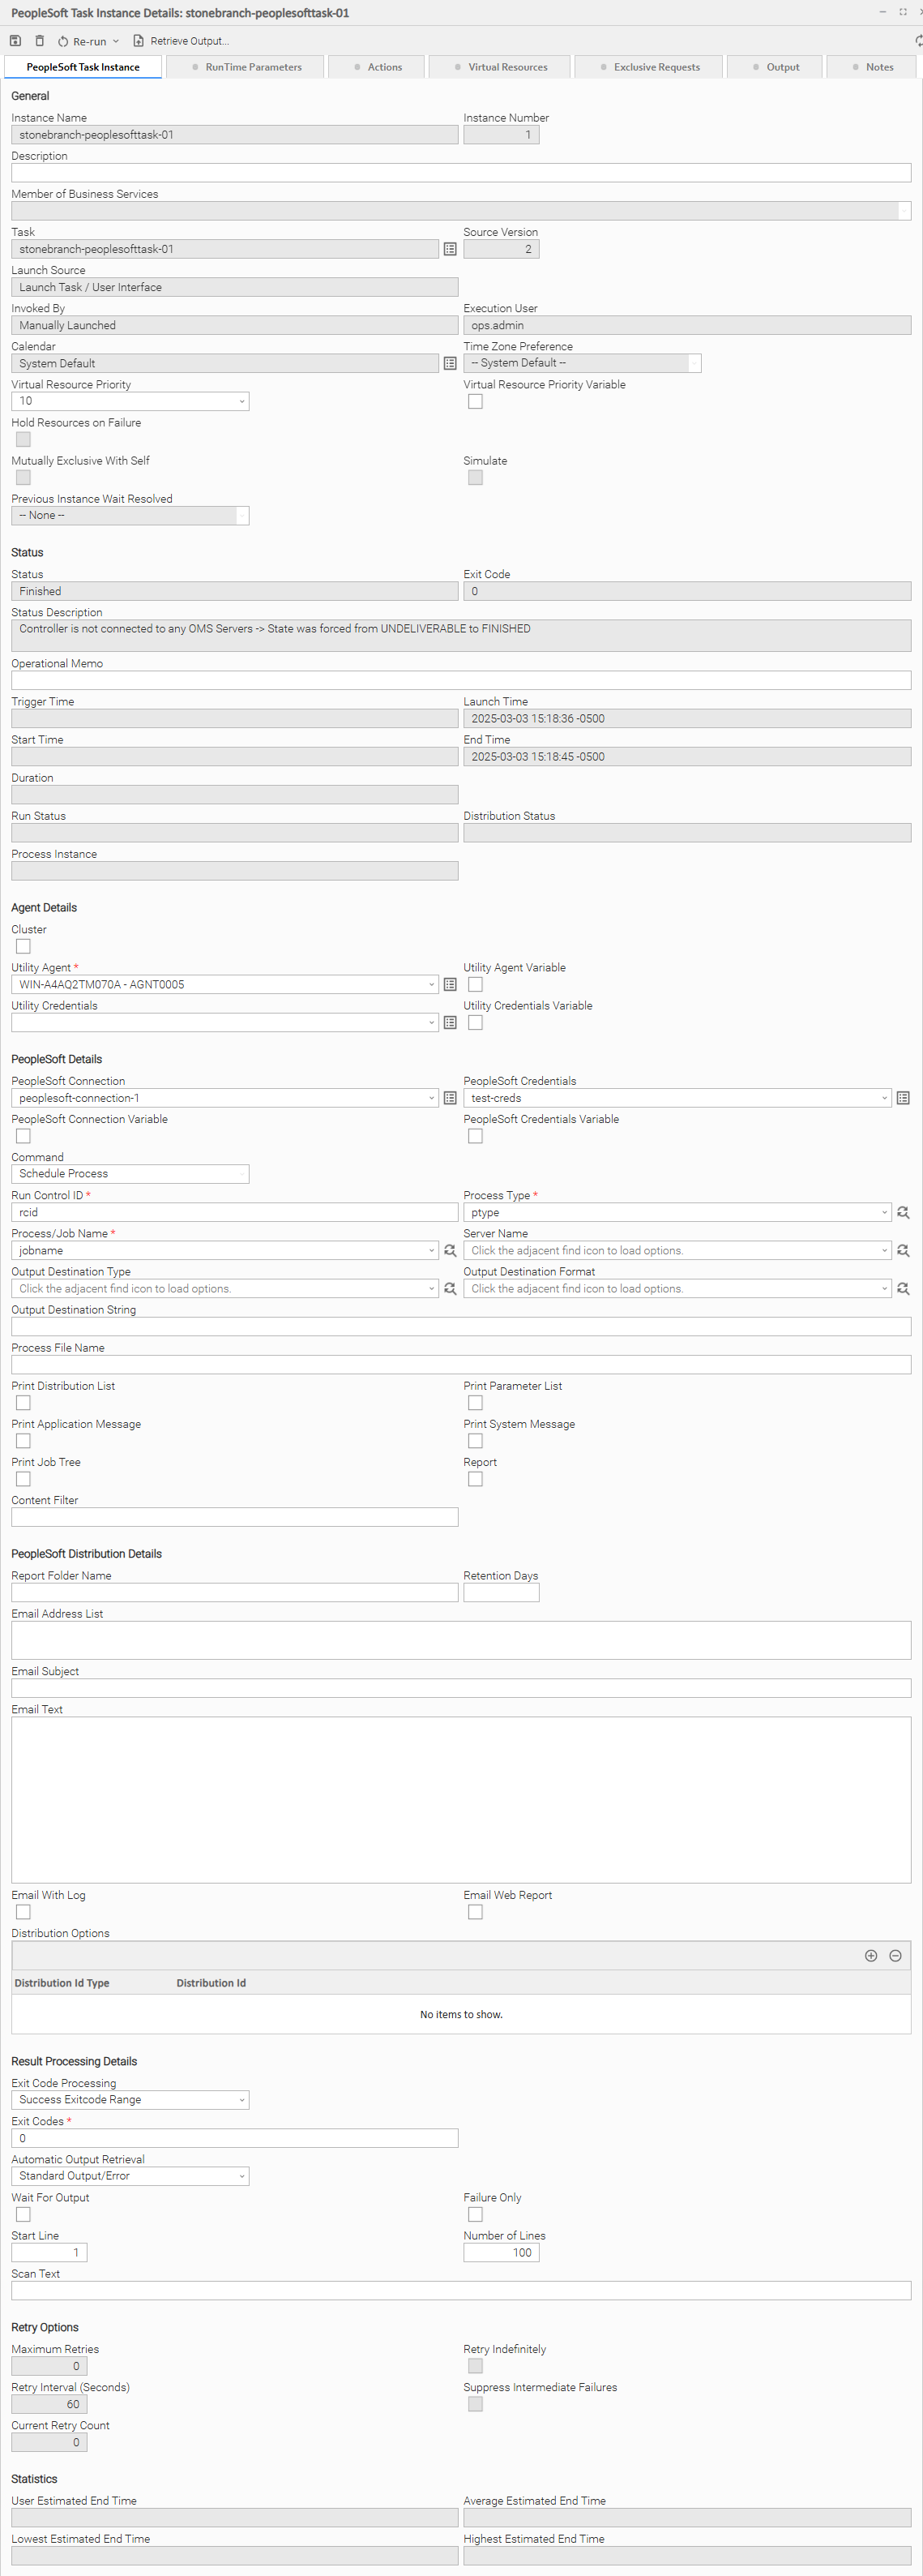
Task: Click into the Email Subject field
Action: 460,1688
